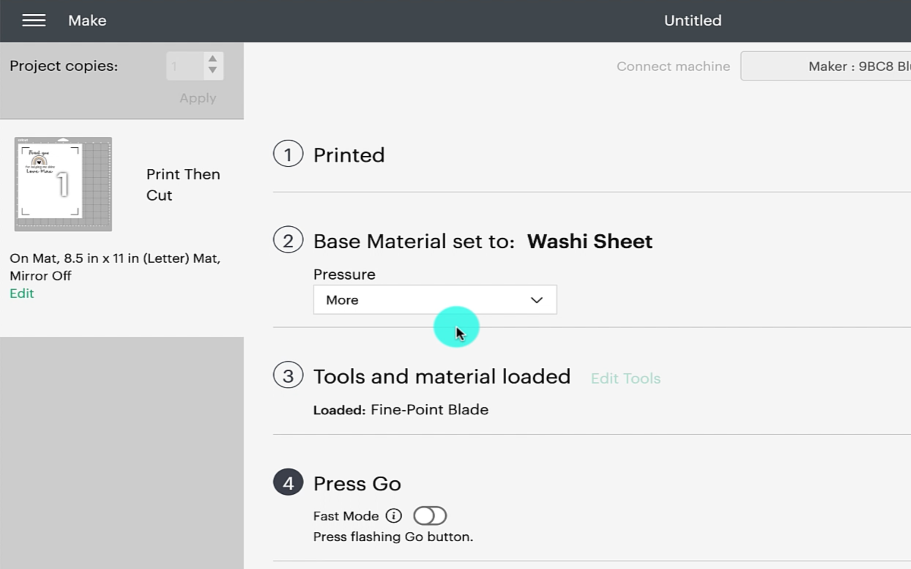
Task: Click the step 3 circle icon
Action: point(288,375)
